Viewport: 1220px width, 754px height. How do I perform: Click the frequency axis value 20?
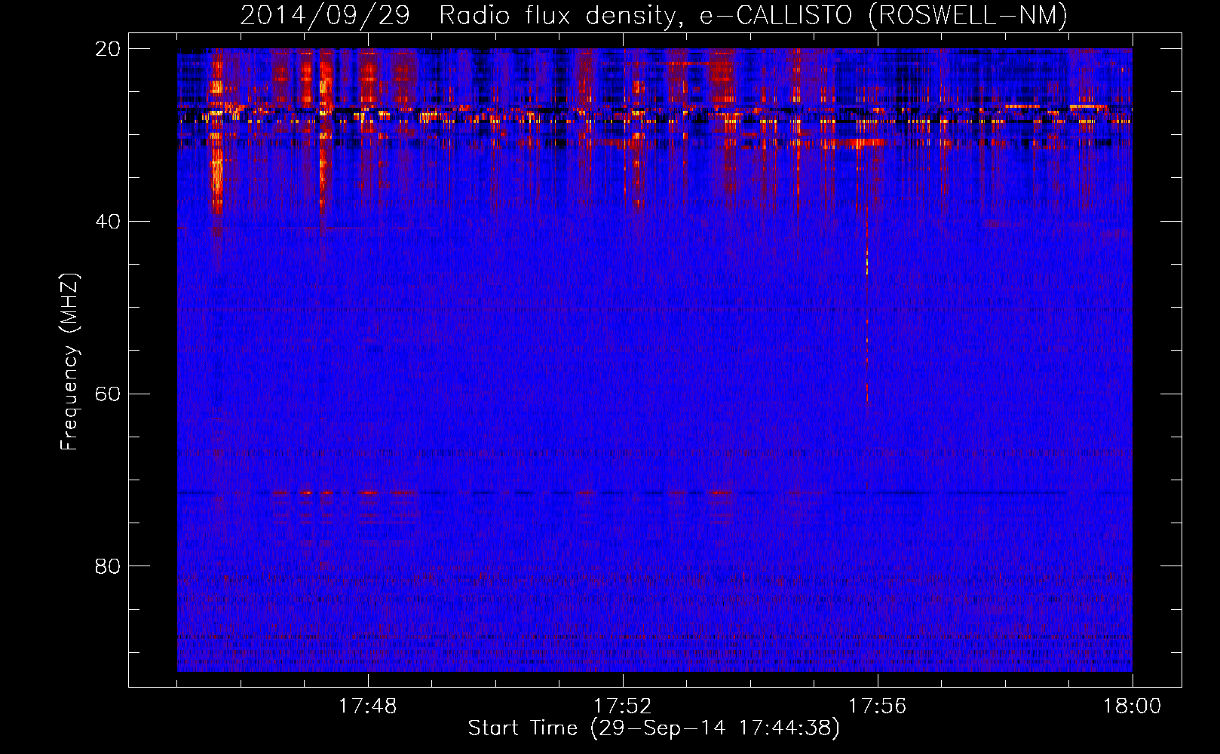click(108, 48)
